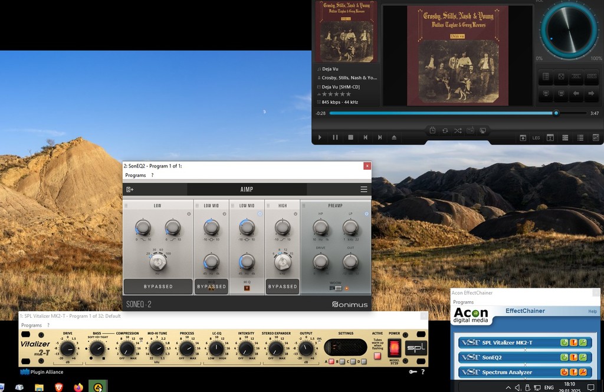Click the radio capture icon in AIMP
The image size is (604, 392).
click(x=470, y=130)
